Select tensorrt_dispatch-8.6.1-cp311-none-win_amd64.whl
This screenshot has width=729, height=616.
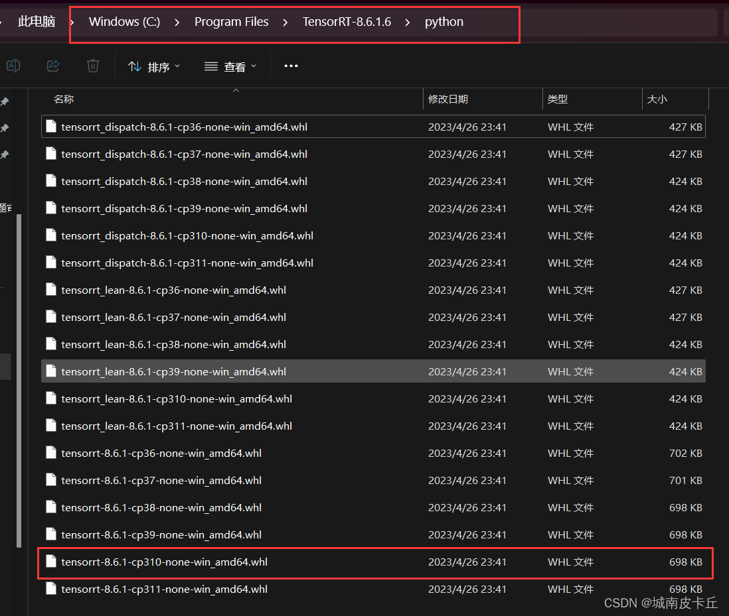pyautogui.click(x=373, y=263)
